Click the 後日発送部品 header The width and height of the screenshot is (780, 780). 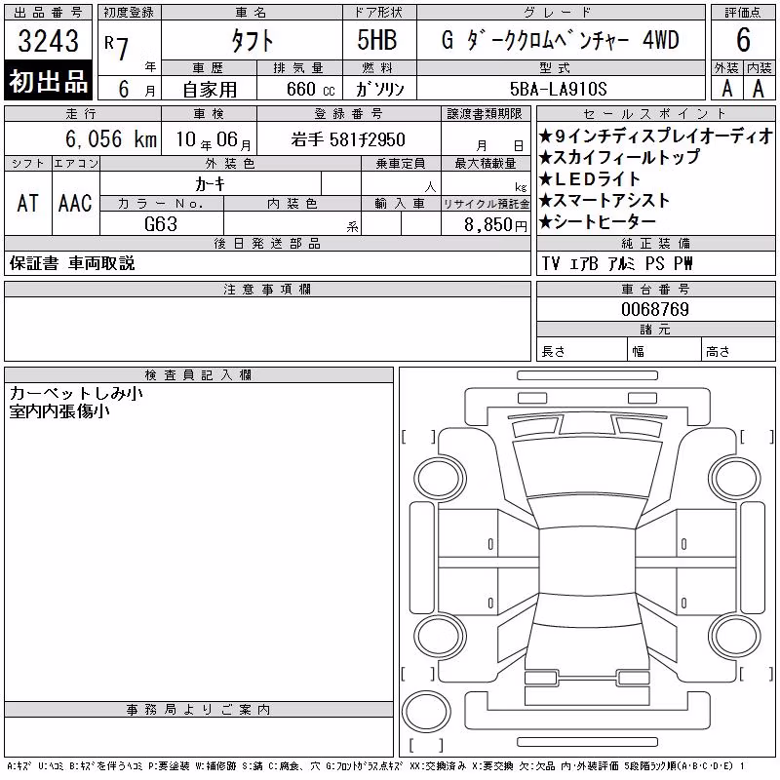[x=267, y=243]
